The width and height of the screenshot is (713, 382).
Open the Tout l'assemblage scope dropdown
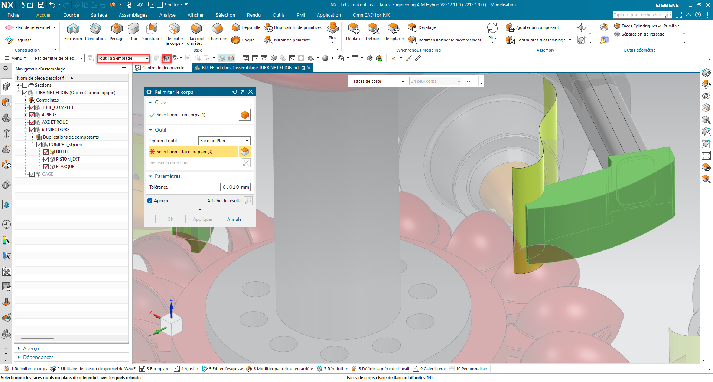point(123,58)
